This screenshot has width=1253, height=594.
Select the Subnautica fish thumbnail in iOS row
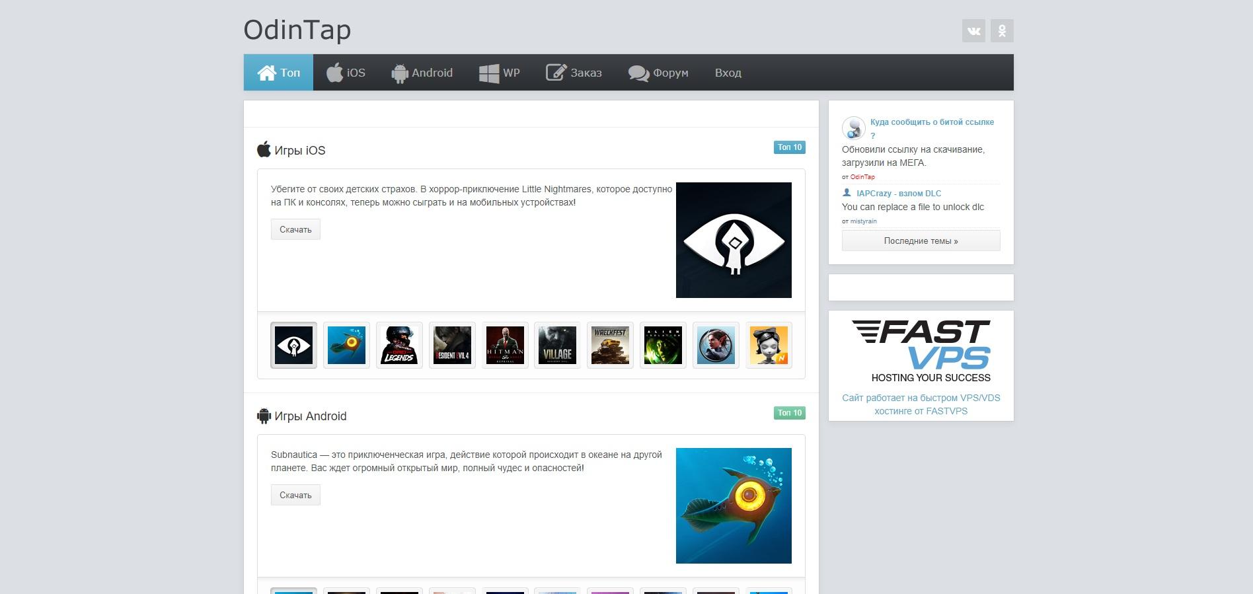click(346, 345)
